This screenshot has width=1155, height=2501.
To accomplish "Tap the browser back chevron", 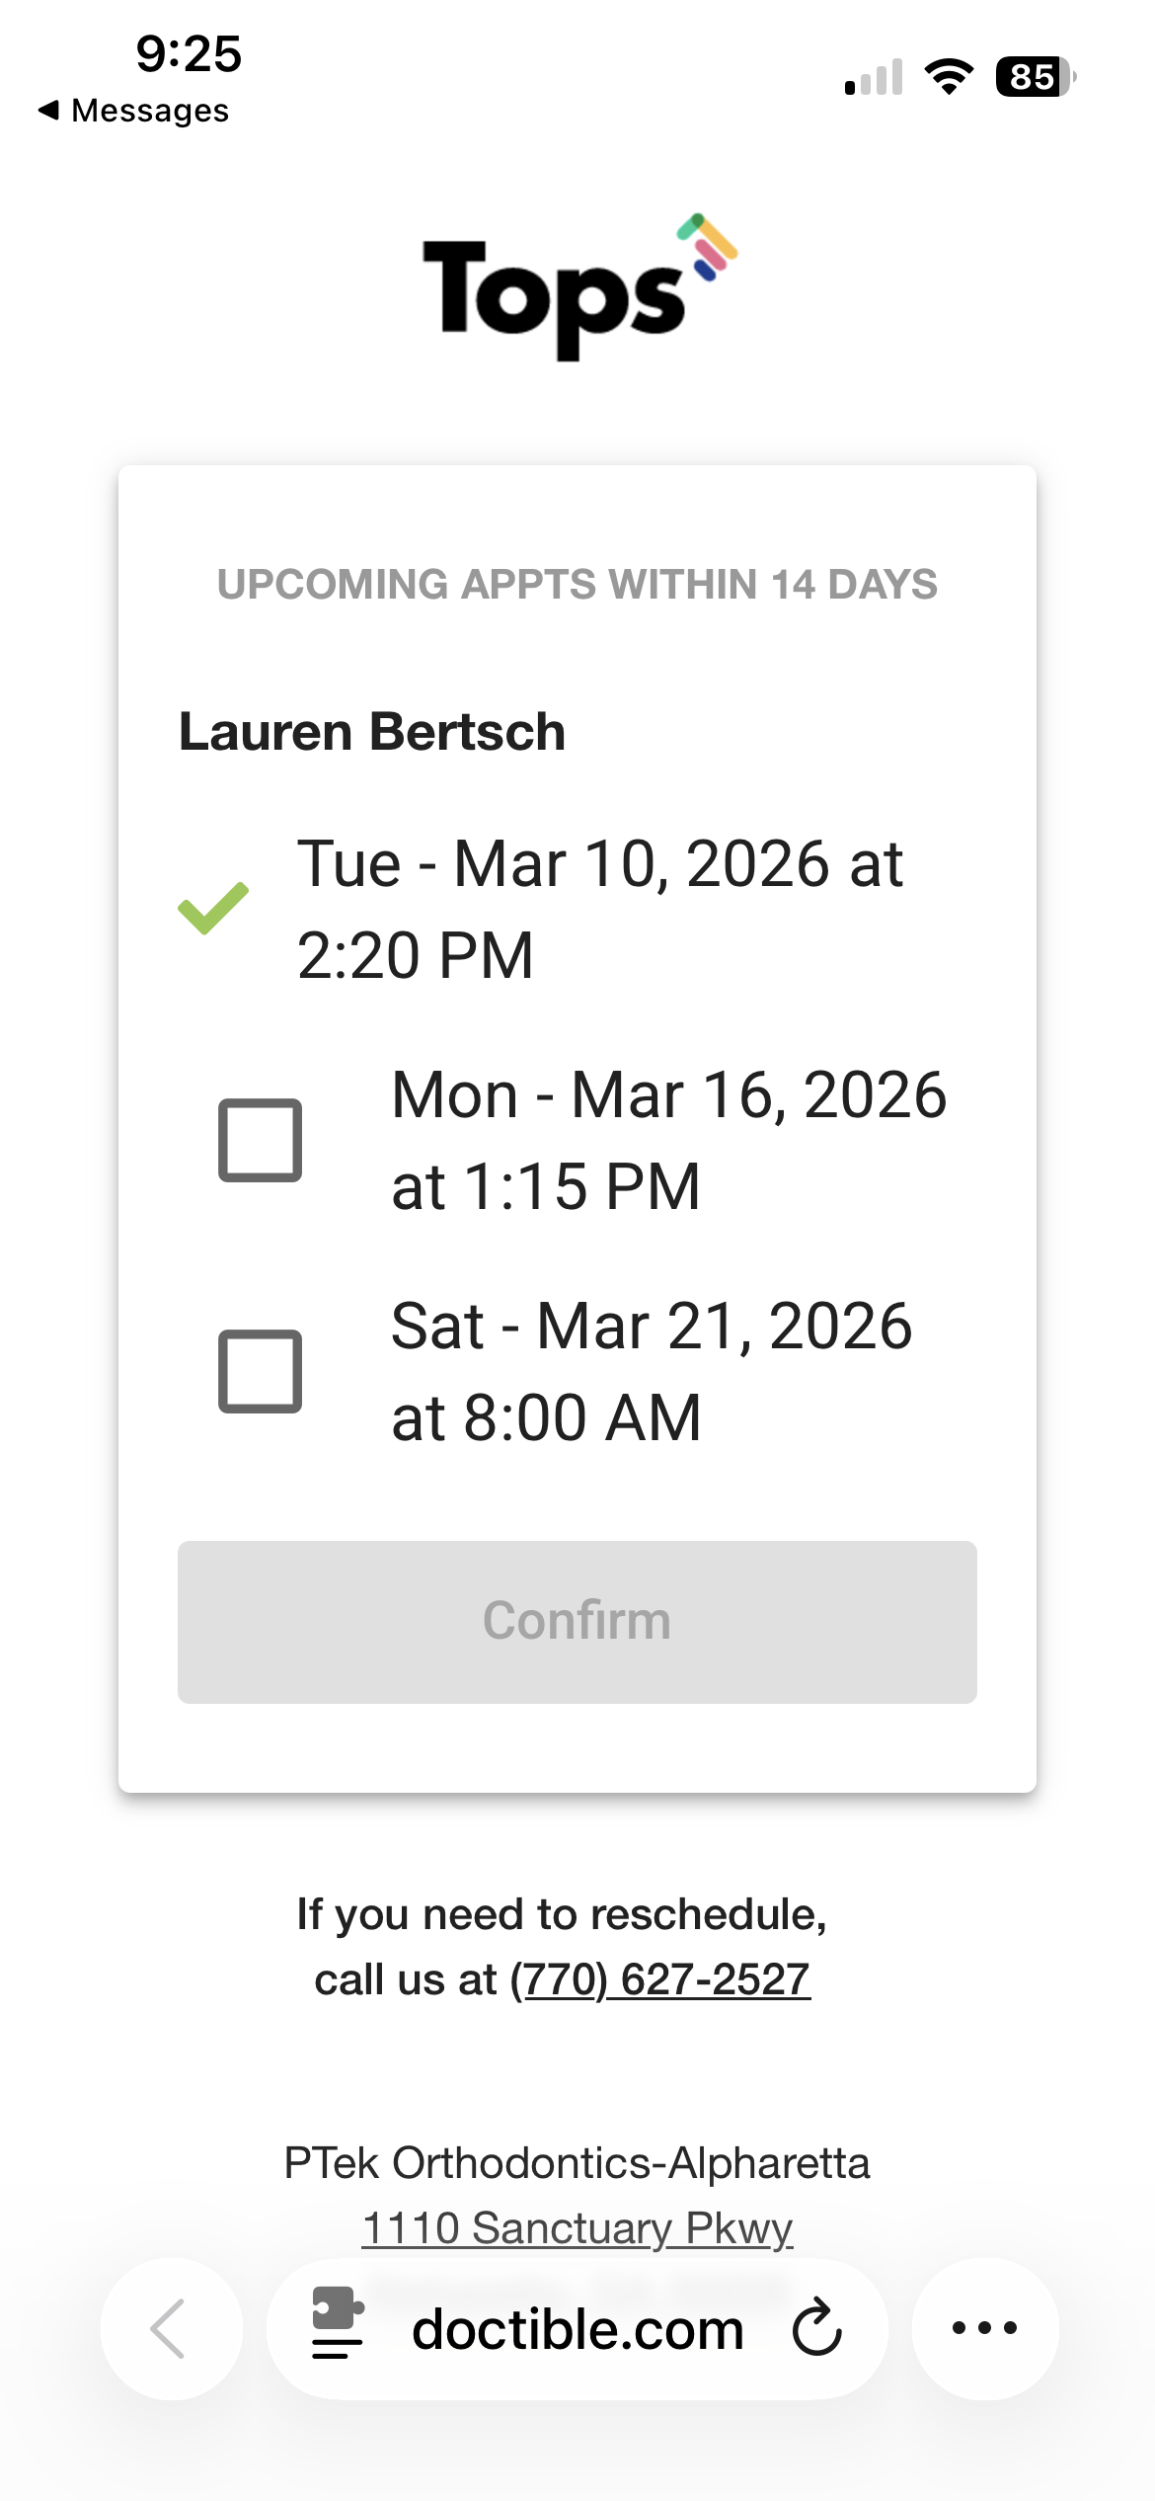I will [170, 2328].
